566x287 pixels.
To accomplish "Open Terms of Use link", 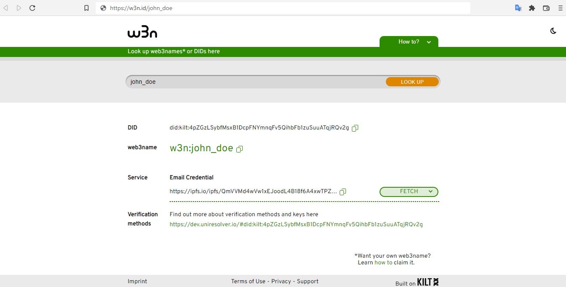I will tap(248, 282).
